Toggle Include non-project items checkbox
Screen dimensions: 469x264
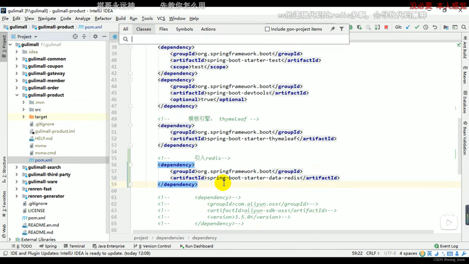coord(267,29)
